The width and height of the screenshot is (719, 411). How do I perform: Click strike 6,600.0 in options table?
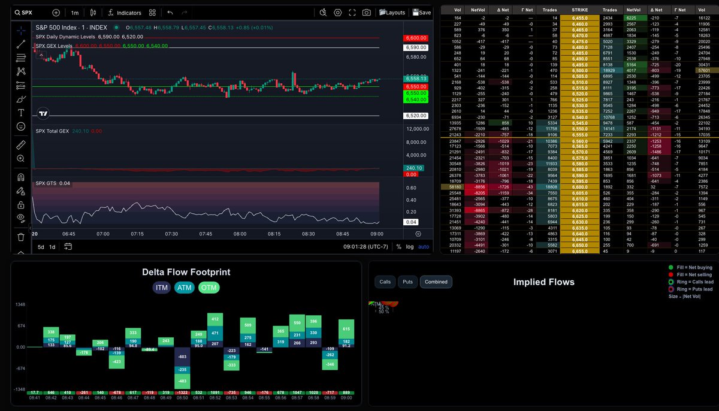tap(579, 187)
